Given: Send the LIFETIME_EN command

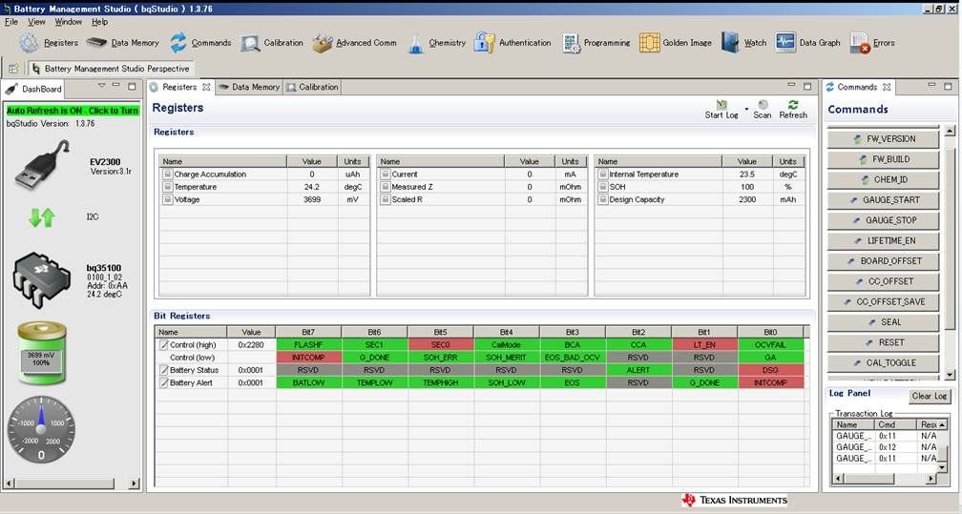Looking at the screenshot, I should [x=883, y=240].
